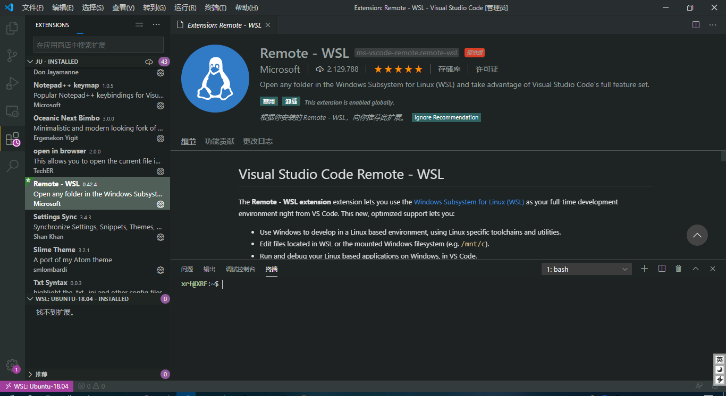The width and height of the screenshot is (726, 396).
Task: Open the editor more actions menu
Action: tap(712, 25)
